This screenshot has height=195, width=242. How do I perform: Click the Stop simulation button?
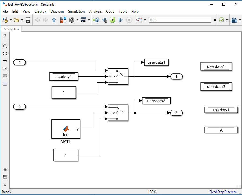129,20
